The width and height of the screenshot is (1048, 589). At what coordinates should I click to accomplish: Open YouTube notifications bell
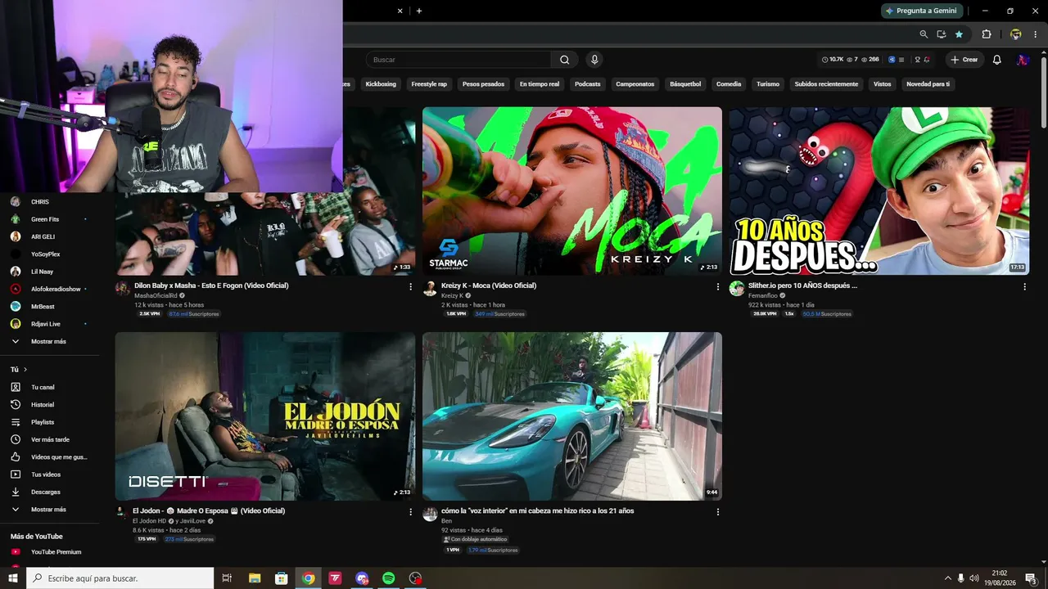(996, 60)
